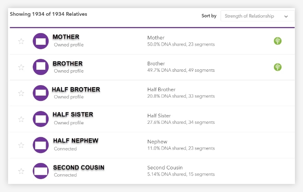The height and width of the screenshot is (192, 303).
Task: Click the profile avatar for SECOND COUSIN
Action: (x=41, y=171)
